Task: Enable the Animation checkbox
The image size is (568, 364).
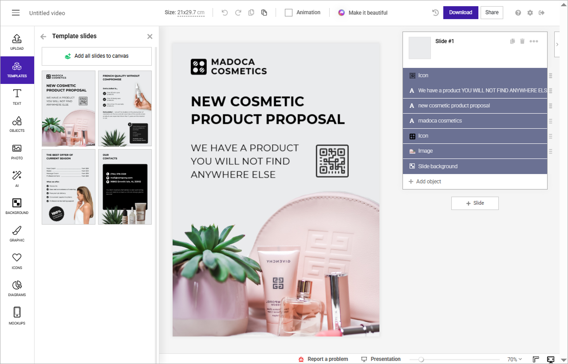Action: click(x=288, y=13)
